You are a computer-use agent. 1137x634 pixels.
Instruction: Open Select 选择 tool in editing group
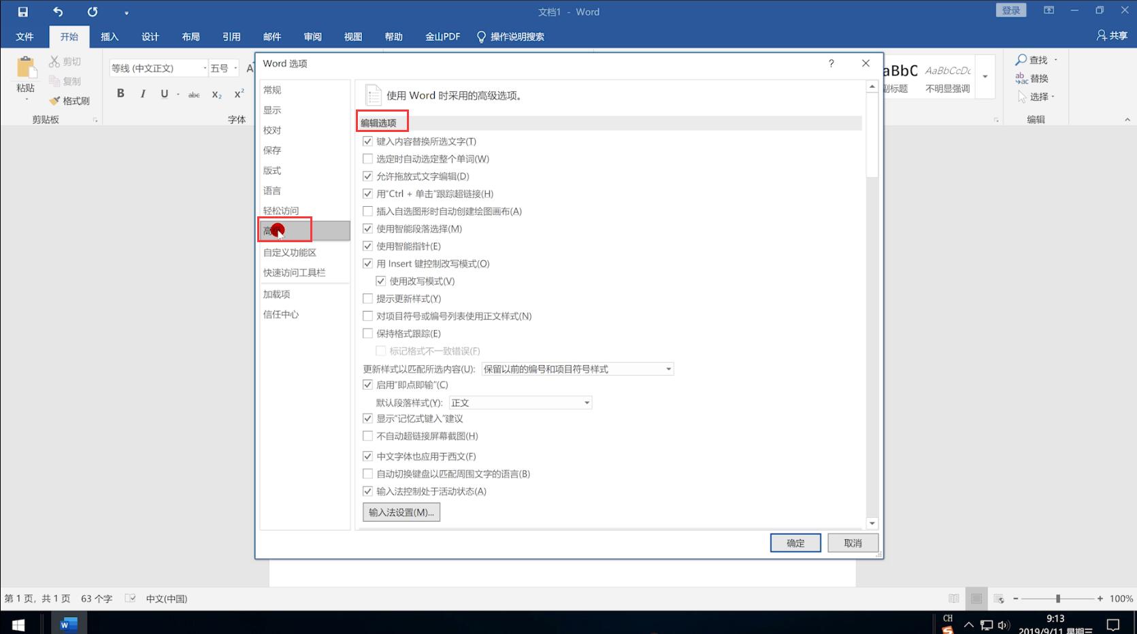1033,97
